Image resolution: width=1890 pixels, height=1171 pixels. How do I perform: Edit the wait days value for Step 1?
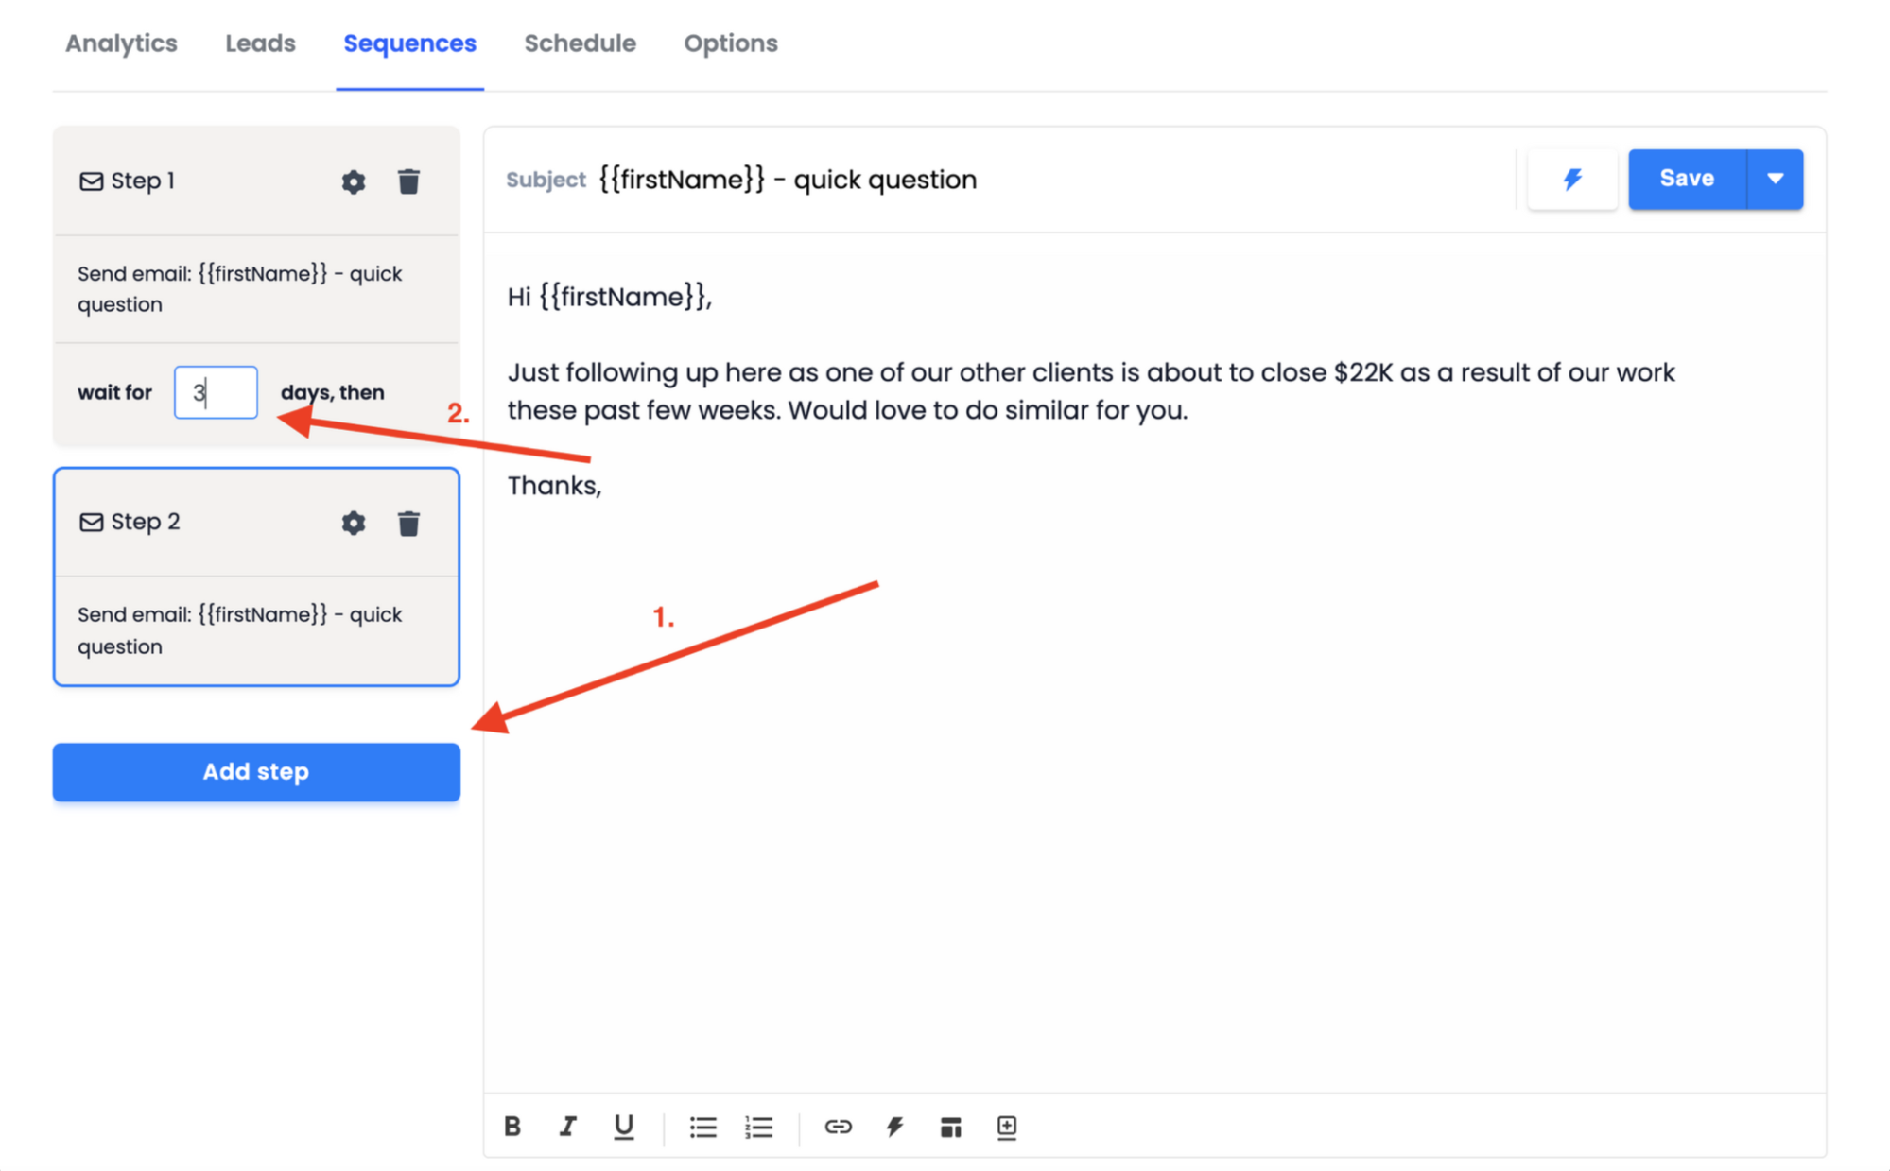(x=216, y=391)
